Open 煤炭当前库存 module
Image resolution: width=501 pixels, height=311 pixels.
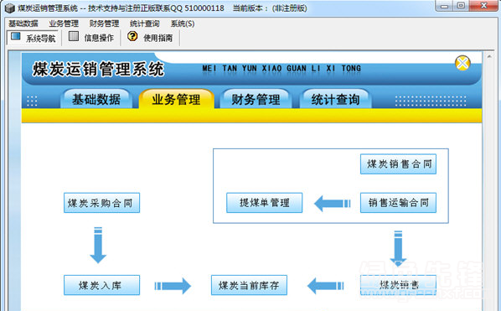249,285
